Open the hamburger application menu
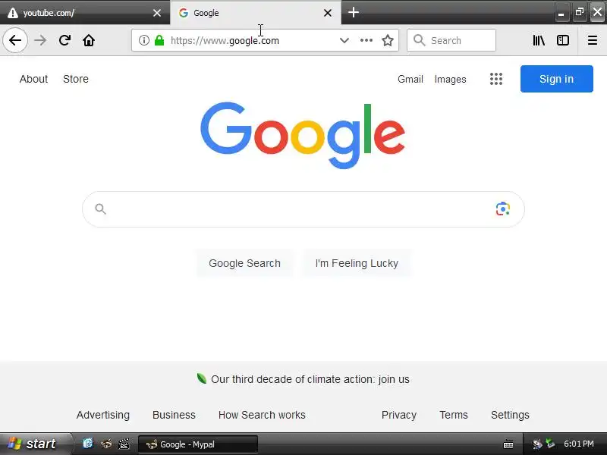Viewport: 607px width, 455px height. pos(593,40)
